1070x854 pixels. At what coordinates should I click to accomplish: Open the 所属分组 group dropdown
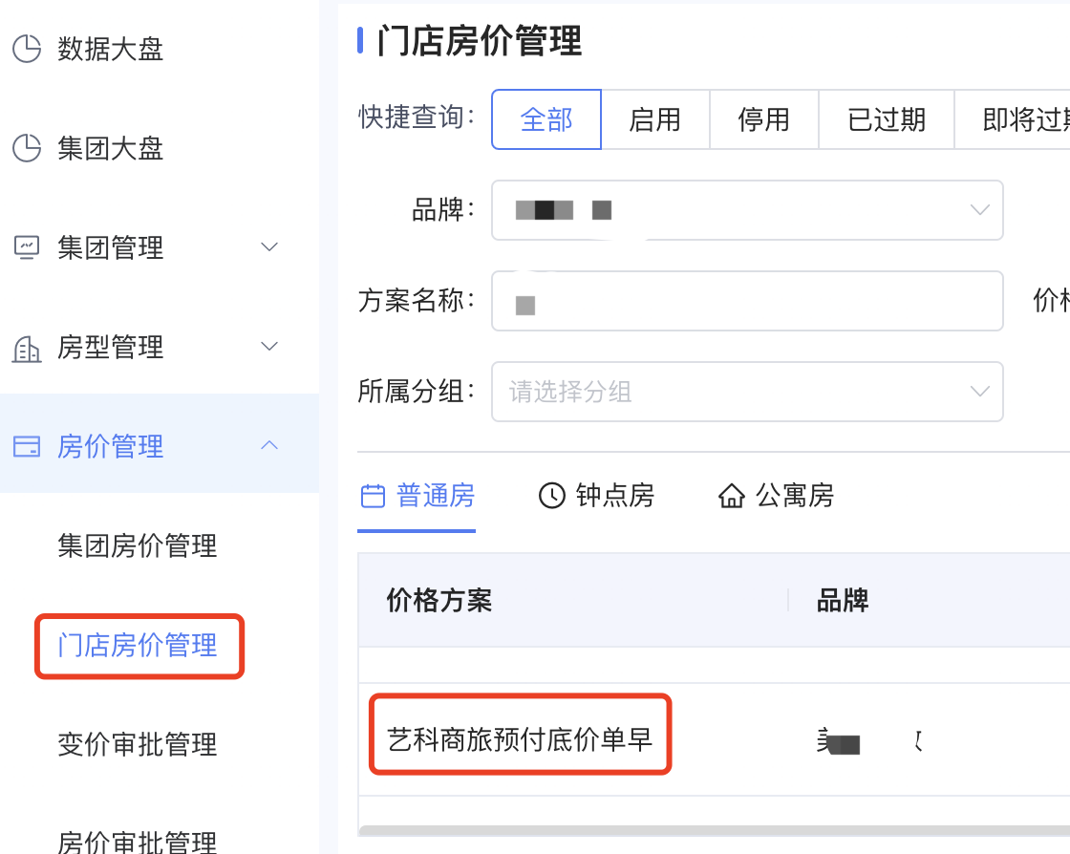click(x=747, y=392)
